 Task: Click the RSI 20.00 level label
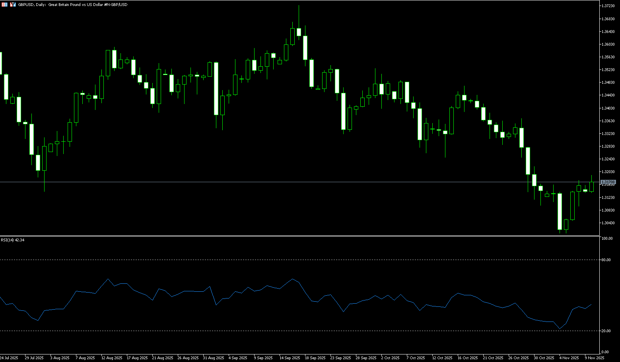[x=606, y=331]
